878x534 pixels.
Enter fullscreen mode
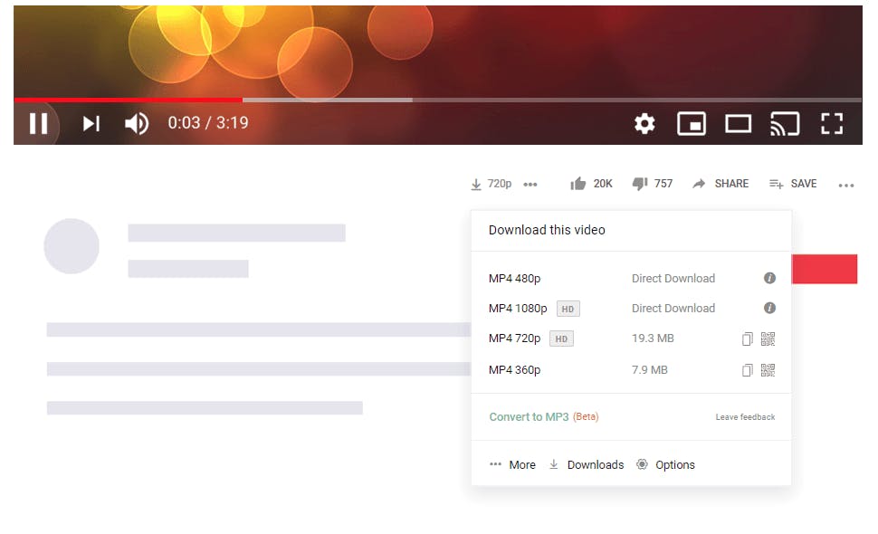[x=832, y=123]
